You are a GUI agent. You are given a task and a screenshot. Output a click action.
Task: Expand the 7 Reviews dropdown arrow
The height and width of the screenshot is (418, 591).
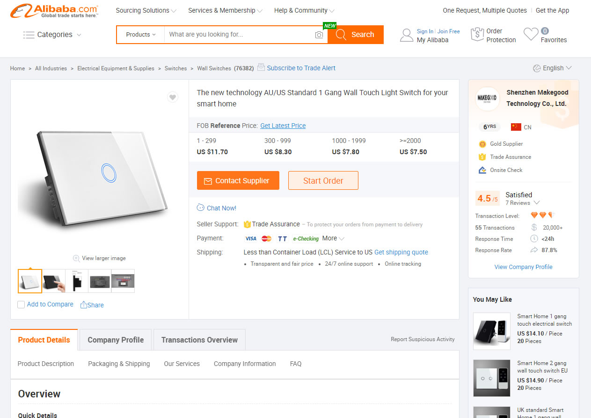coord(537,203)
